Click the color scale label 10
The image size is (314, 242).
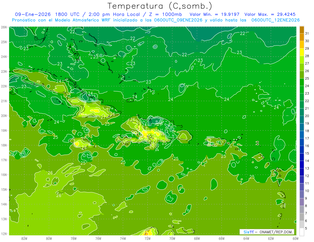pyautogui.click(x=307, y=191)
